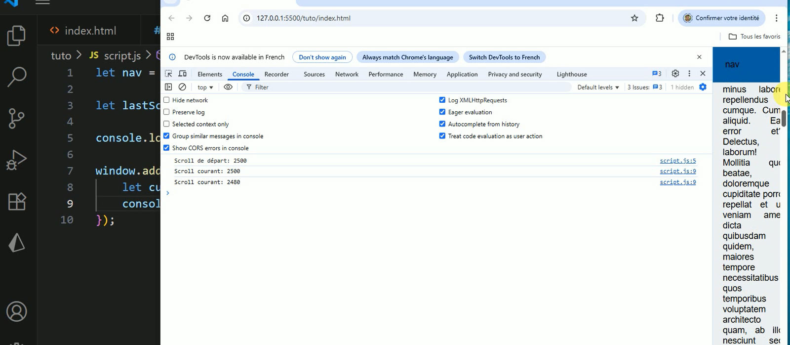Click Confirmer votre identité profile button

[x=721, y=18]
